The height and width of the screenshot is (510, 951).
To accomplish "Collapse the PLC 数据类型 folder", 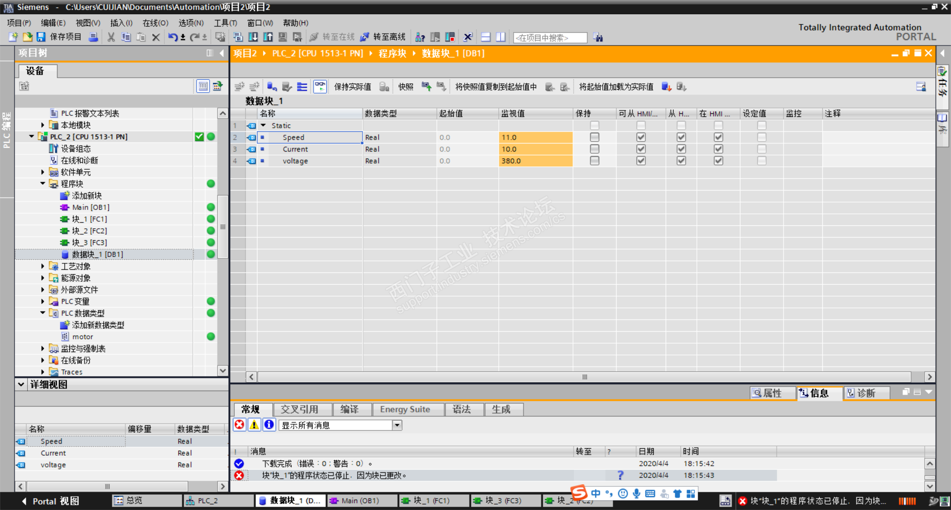I will click(43, 313).
